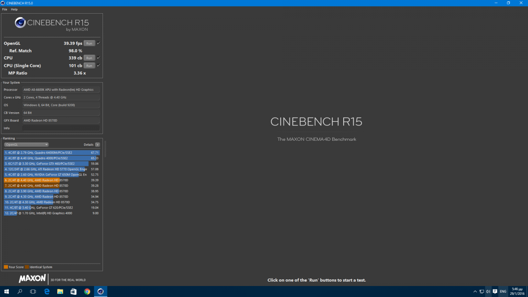Open the Windows Start menu

pos(7,291)
